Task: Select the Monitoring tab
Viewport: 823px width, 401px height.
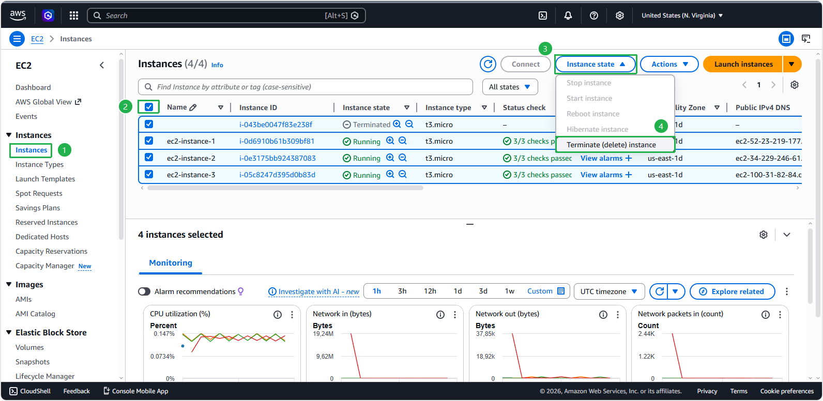Action: tap(171, 263)
